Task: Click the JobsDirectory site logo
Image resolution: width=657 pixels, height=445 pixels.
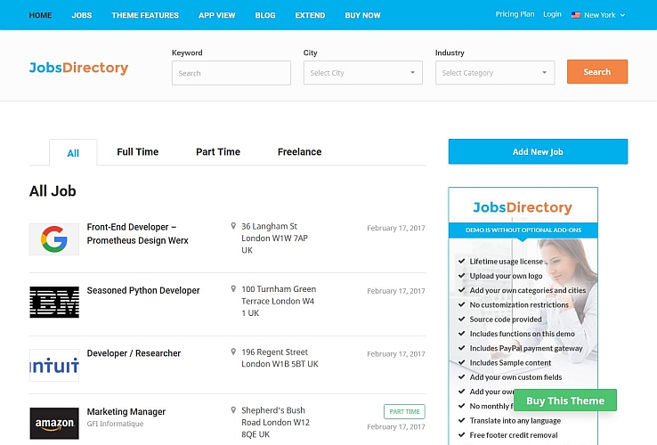Action: 78,68
